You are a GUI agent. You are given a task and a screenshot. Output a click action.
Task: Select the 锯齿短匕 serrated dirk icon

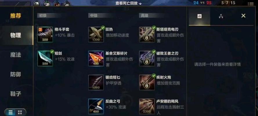(96, 82)
